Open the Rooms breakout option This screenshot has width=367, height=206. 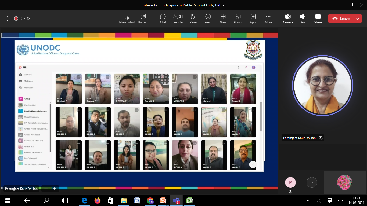(238, 19)
